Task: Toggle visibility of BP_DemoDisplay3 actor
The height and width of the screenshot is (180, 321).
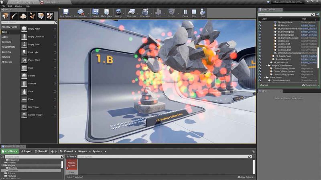Action: (x=260, y=32)
